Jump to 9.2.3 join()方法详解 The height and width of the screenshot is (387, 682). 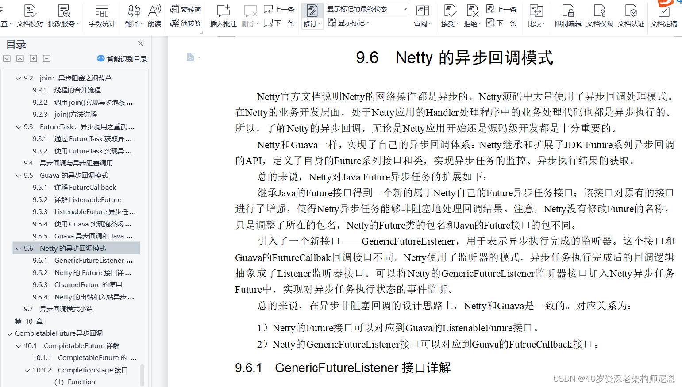tap(65, 115)
